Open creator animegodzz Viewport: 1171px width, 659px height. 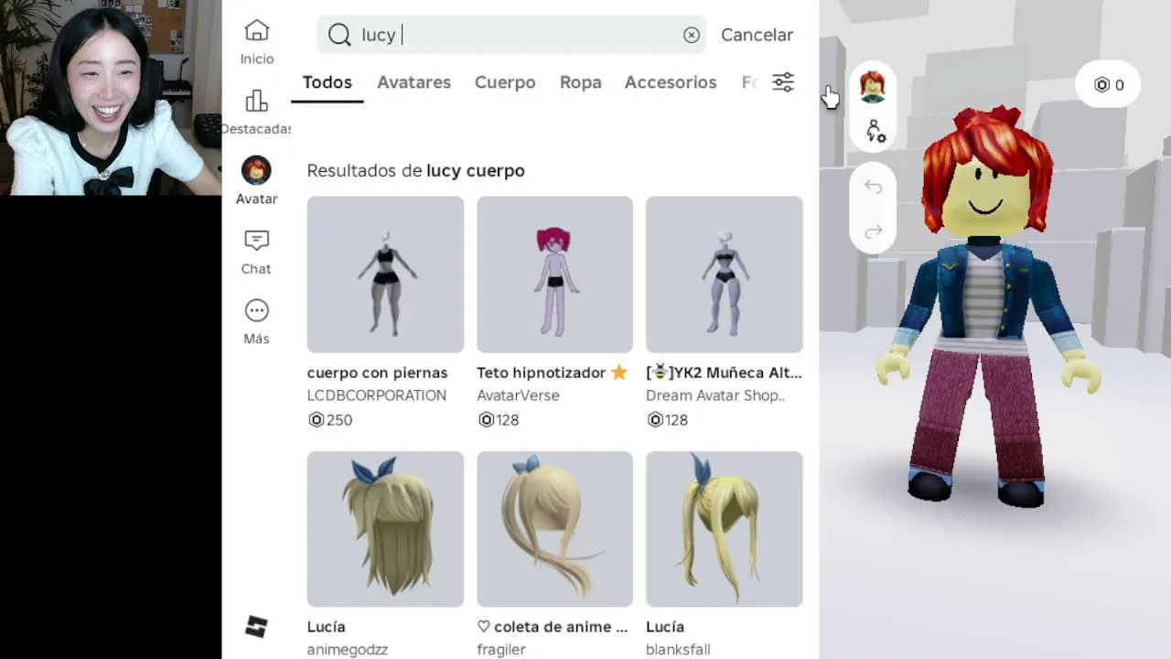coord(348,650)
